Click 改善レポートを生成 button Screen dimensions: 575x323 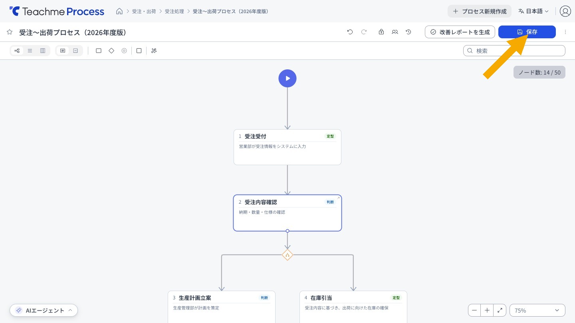(460, 32)
